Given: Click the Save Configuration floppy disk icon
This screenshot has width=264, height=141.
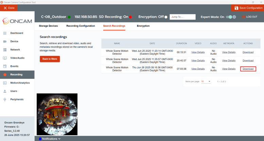Looking at the screenshot, I should coord(236,8).
